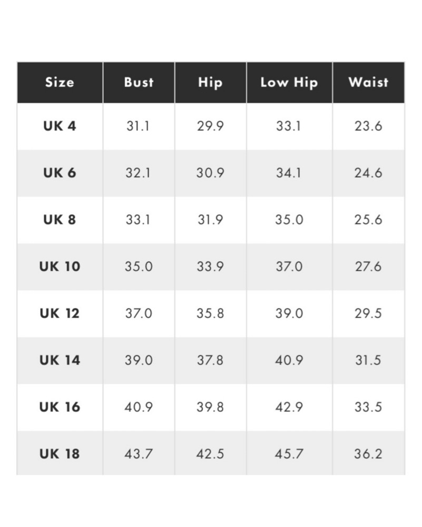Click the Low Hip column header
The height and width of the screenshot is (527, 422).
click(x=289, y=82)
